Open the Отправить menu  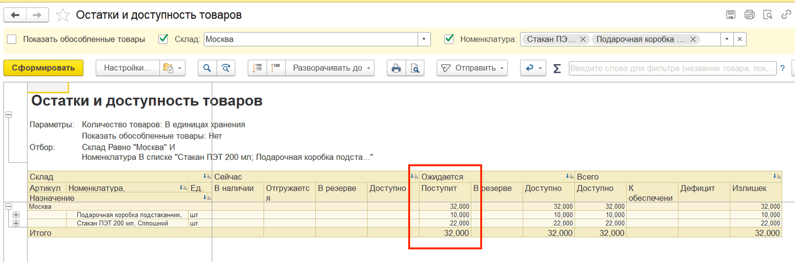point(472,68)
